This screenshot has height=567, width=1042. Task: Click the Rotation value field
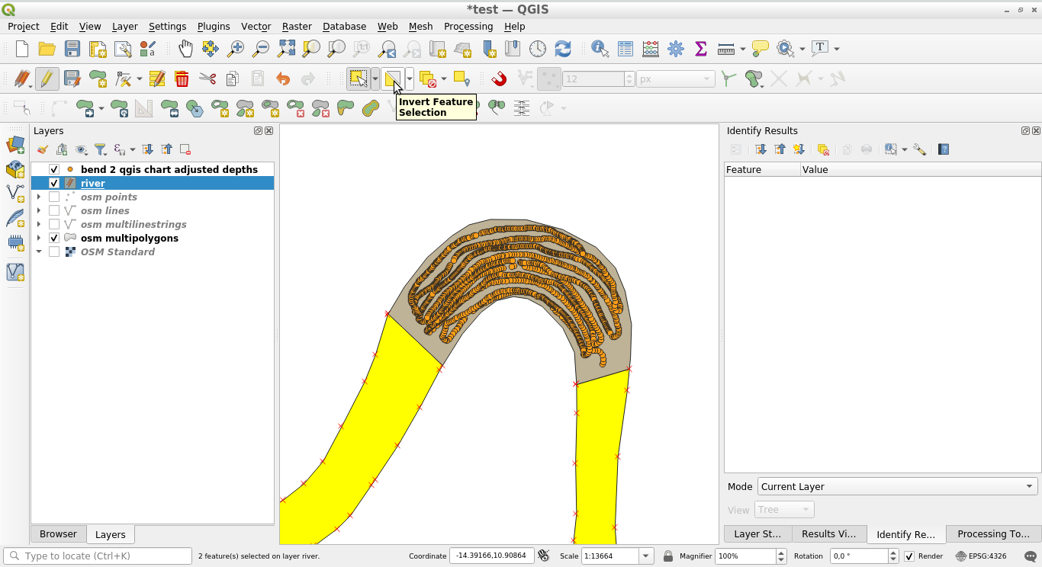pos(859,556)
